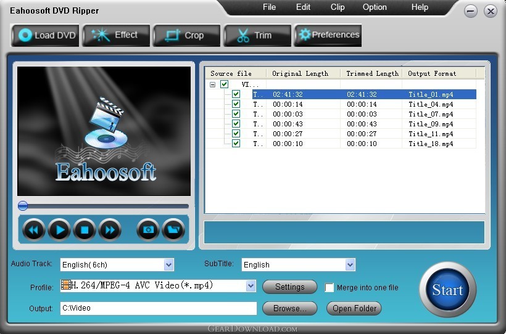Click the fast-forward playback button
Viewport: 506px width, 334px height.
110,230
